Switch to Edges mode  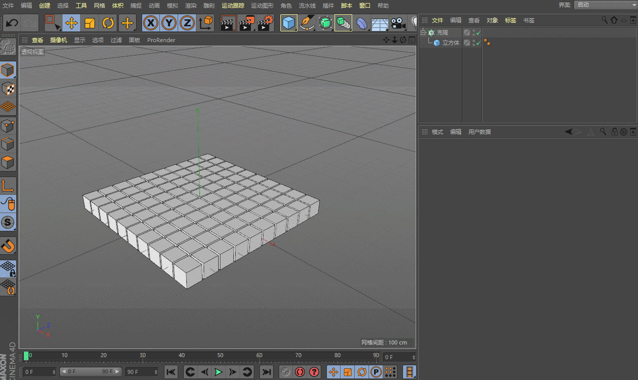click(8, 144)
